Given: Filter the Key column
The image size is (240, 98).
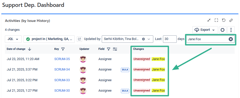Looking at the screenshot, I should [x=63, y=49].
